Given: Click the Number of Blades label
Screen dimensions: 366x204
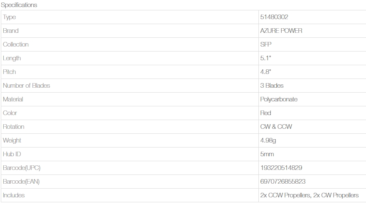Looking at the screenshot, I should coord(27,86).
